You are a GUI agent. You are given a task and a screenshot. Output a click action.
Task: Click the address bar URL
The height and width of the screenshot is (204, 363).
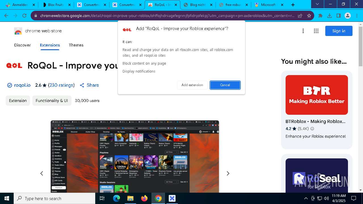[167, 16]
